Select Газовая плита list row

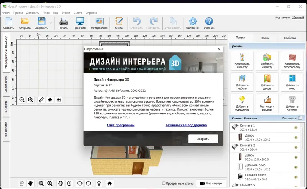coord(265,177)
